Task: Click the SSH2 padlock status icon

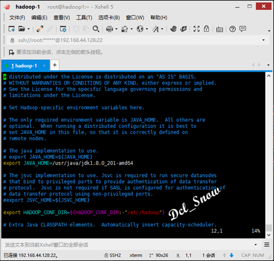Action: [x=106, y=255]
